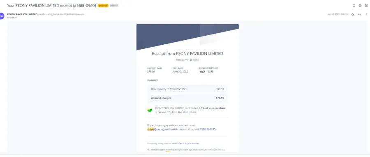
Task: Remove the Inbox label from this email
Action: coord(117,5)
